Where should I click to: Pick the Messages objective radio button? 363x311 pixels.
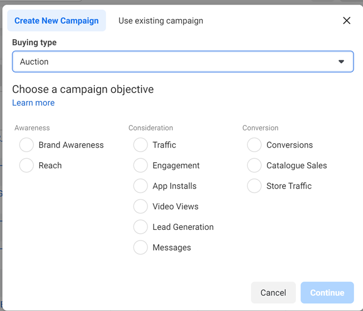(x=141, y=247)
